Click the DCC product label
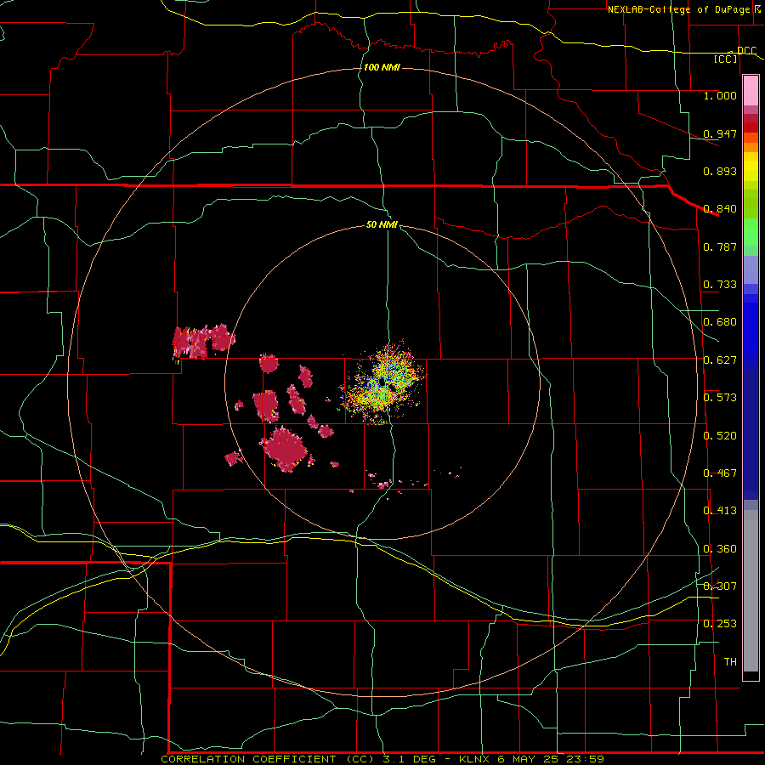Viewport: 765px width, 765px height. pos(746,51)
